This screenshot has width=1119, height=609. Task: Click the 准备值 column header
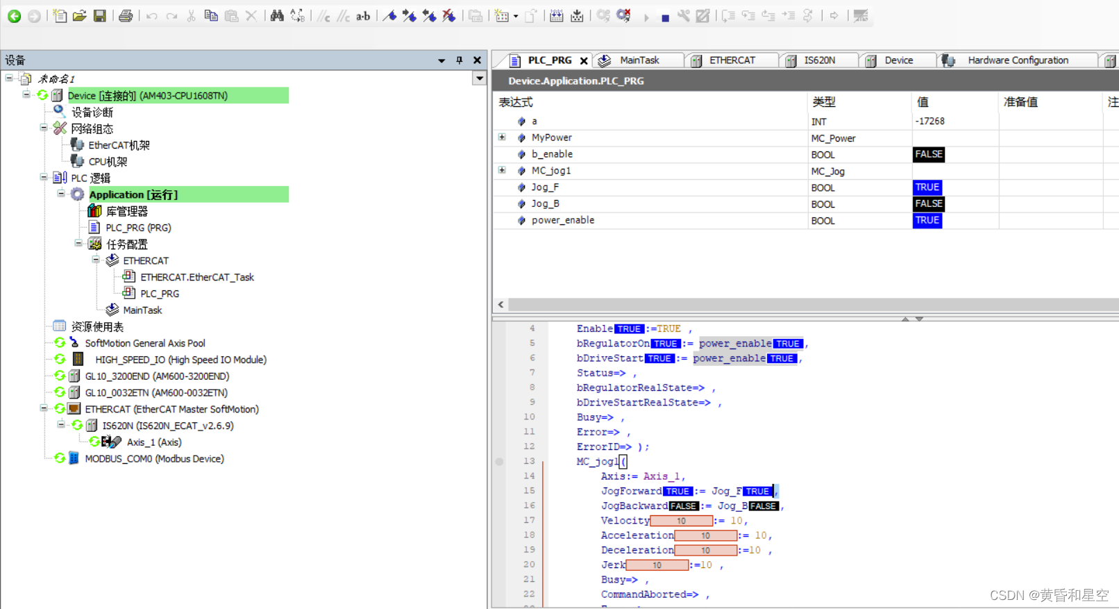tap(1020, 102)
